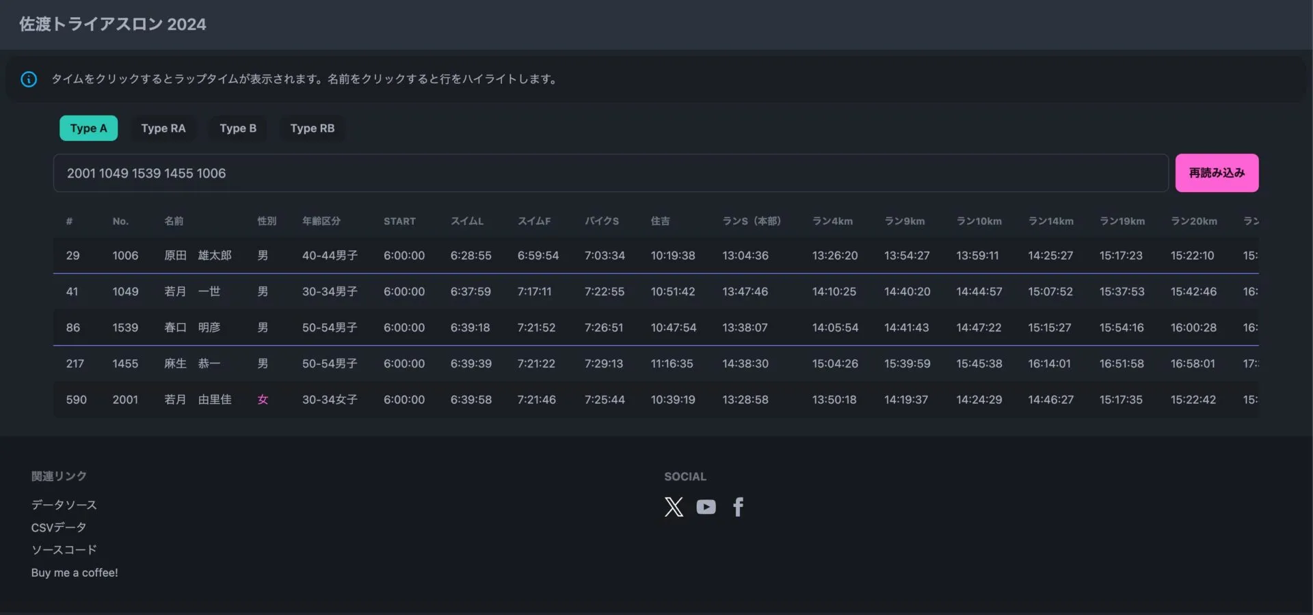The height and width of the screenshot is (615, 1313).
Task: Switch to the Type B tab
Action: [238, 128]
